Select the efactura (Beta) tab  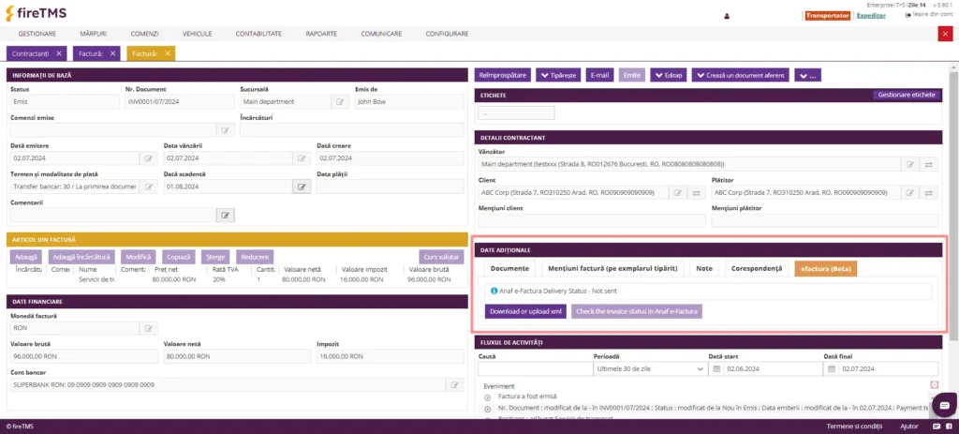click(x=826, y=269)
